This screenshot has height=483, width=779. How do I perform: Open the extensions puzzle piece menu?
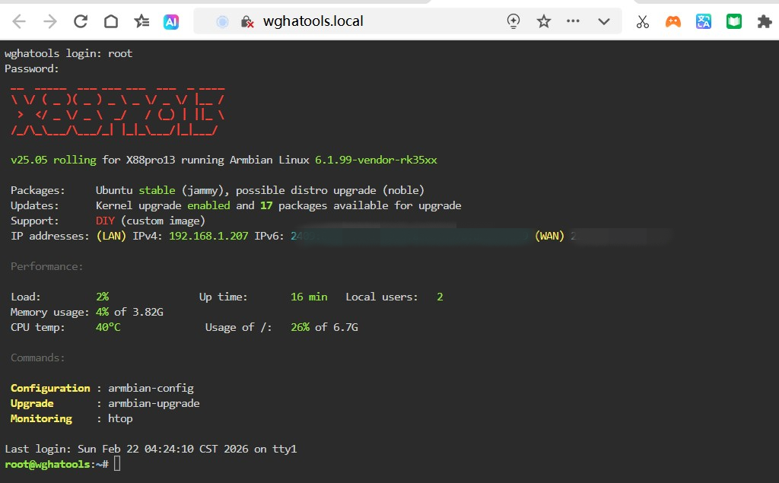tap(764, 21)
